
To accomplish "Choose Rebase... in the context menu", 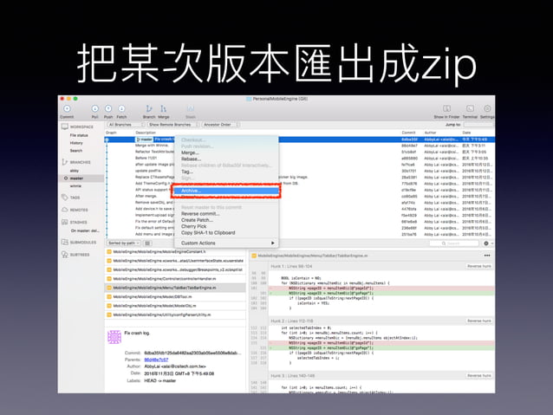I will click(226, 159).
